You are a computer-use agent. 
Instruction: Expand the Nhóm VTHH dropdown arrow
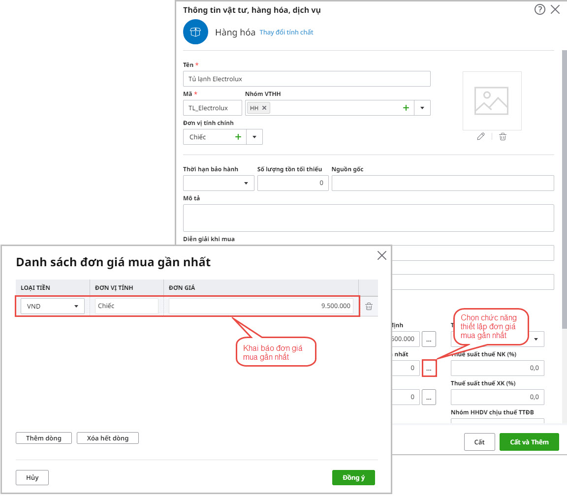pos(422,108)
